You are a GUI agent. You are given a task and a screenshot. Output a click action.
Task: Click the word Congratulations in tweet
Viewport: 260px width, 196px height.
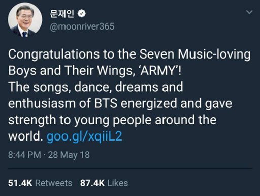tap(54, 54)
